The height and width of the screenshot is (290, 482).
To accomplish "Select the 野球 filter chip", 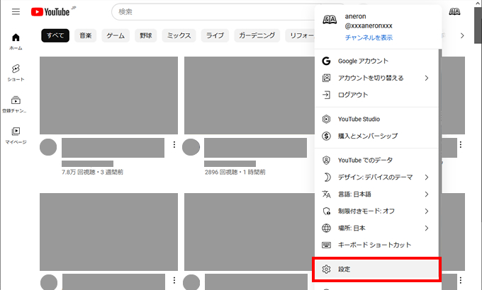I will coord(146,35).
